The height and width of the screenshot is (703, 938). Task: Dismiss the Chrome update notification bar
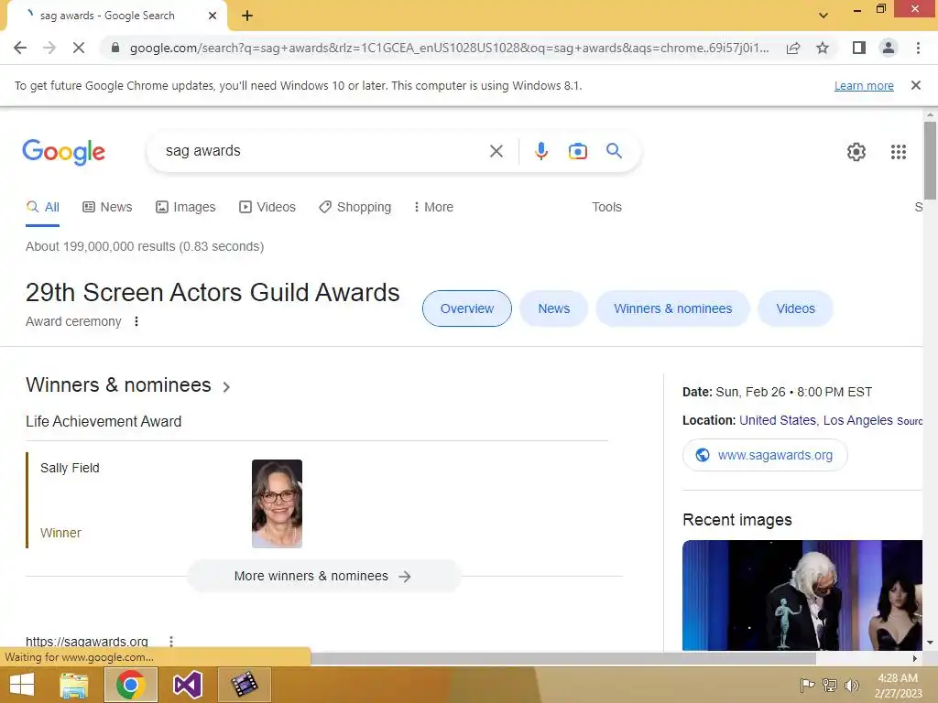click(915, 85)
